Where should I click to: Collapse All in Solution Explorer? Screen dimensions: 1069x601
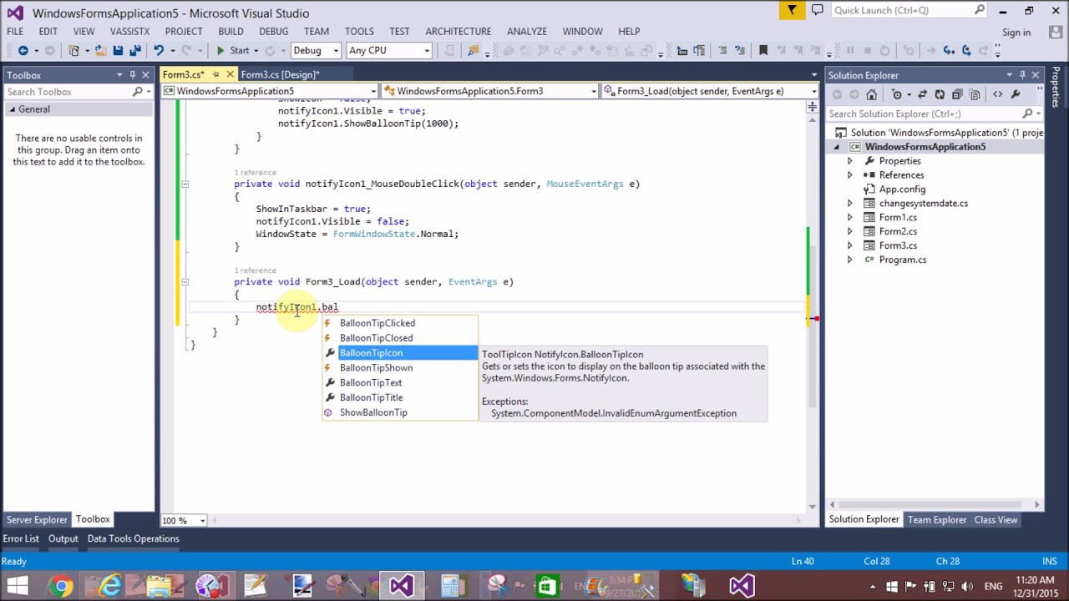[956, 93]
